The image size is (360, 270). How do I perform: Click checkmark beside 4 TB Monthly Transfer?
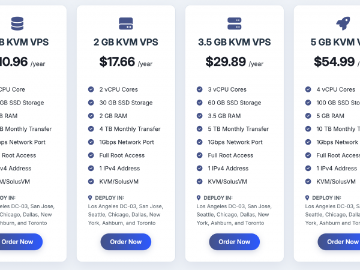click(x=91, y=129)
